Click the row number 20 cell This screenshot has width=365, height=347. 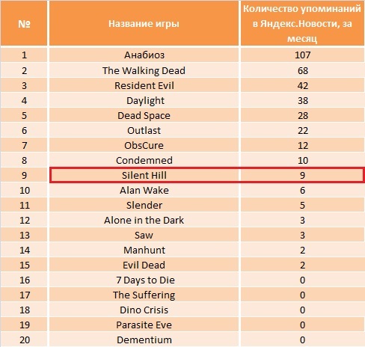pyautogui.click(x=24, y=340)
